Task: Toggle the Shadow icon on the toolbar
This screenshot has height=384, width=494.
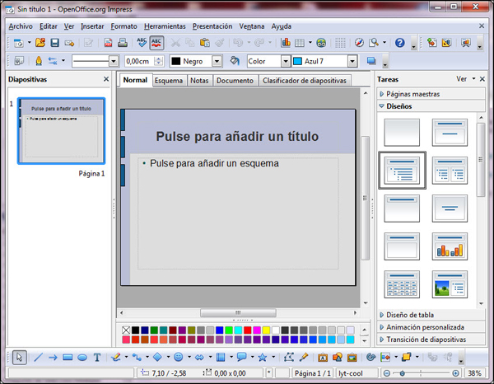Action: point(371,60)
